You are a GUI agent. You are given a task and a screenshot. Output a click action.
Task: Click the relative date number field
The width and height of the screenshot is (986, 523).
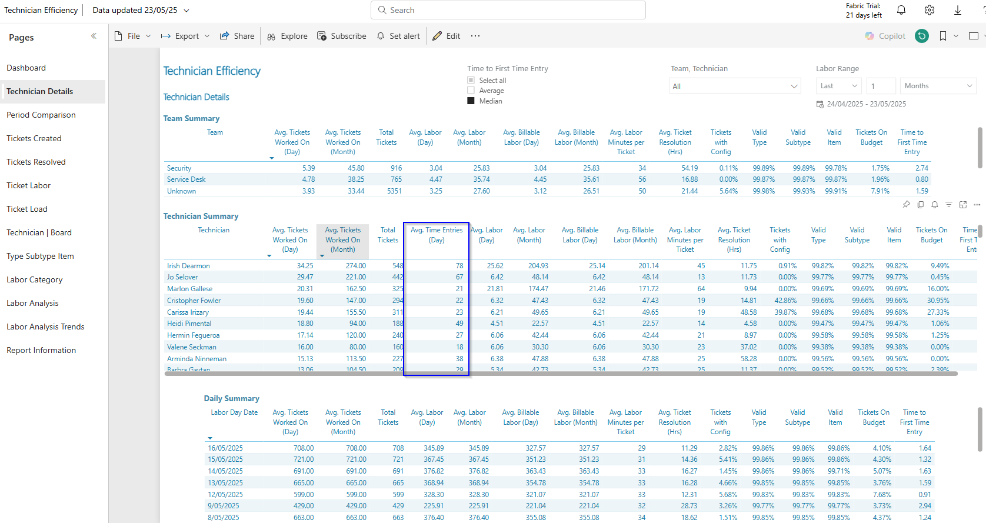coord(881,86)
